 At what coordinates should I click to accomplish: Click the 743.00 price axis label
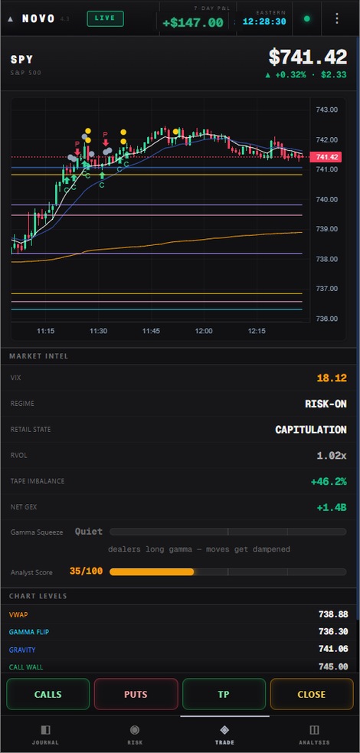tap(327, 110)
